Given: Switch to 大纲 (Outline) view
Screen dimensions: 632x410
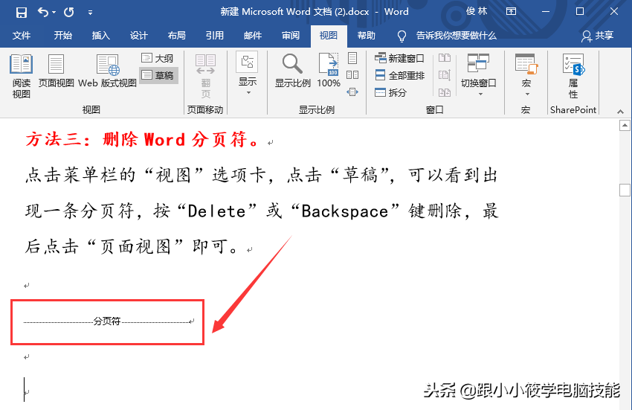Looking at the screenshot, I should pyautogui.click(x=158, y=58).
